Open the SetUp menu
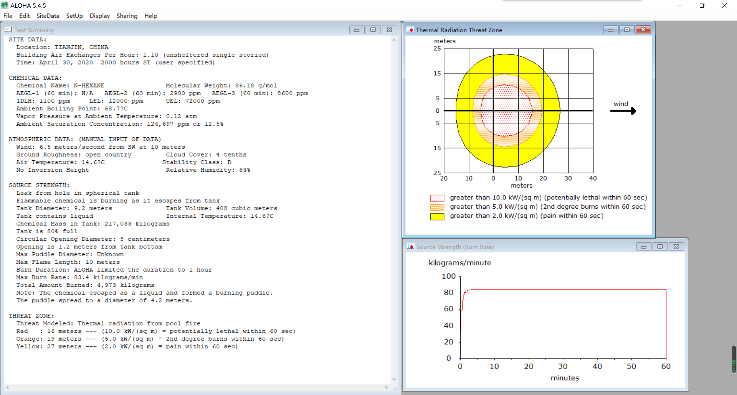The width and height of the screenshot is (737, 395). point(74,16)
